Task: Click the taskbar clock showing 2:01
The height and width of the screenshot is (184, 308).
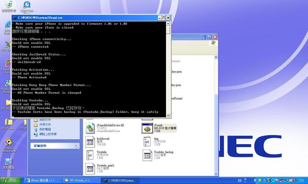Action: pyautogui.click(x=301, y=180)
